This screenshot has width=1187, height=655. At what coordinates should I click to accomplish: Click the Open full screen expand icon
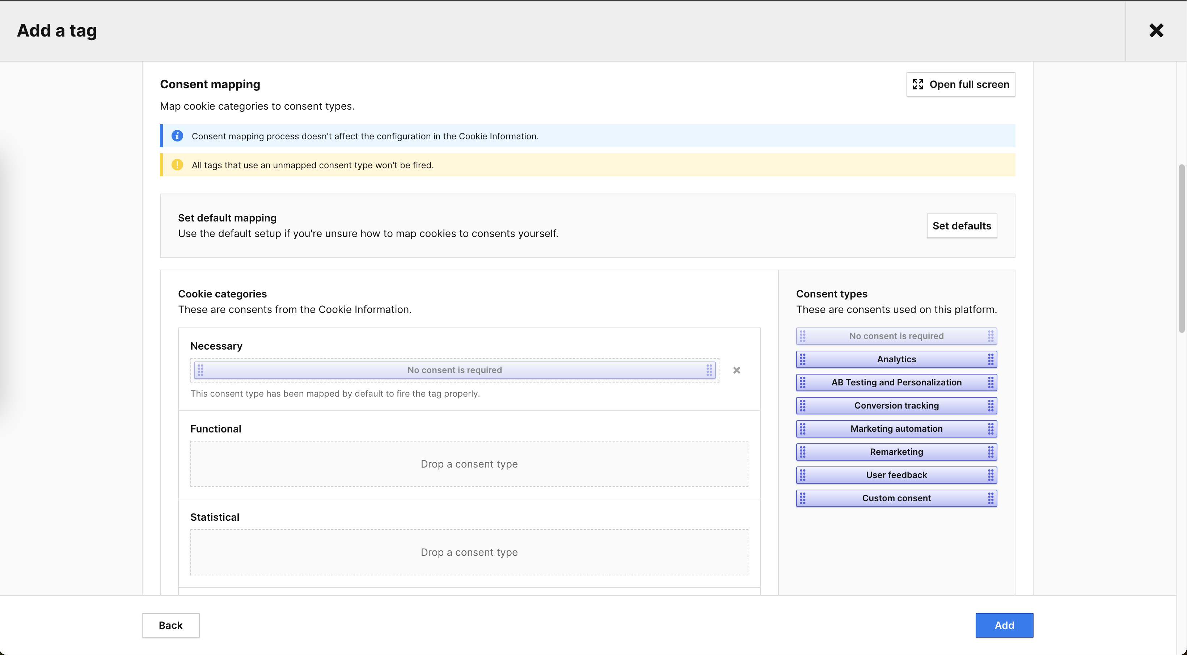pos(918,84)
